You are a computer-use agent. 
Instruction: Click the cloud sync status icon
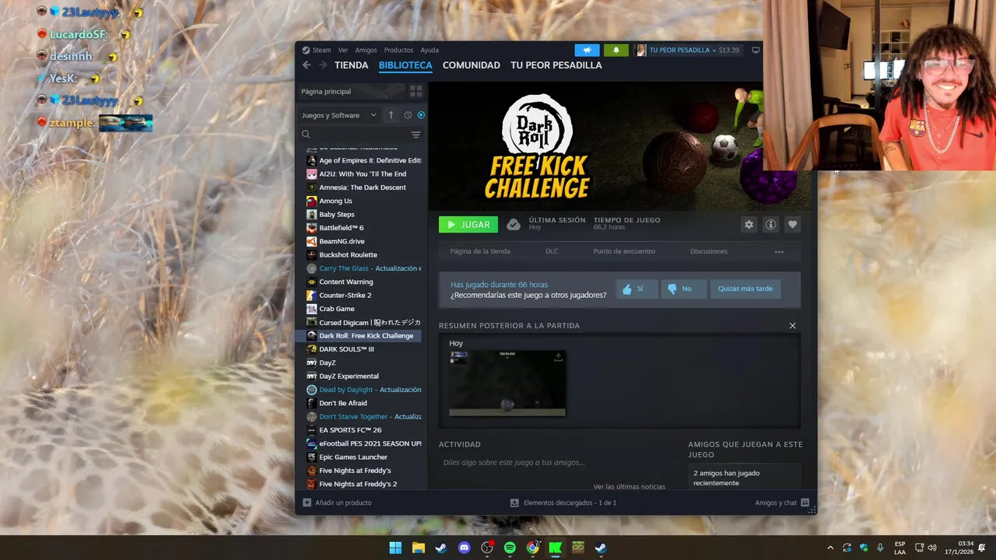point(513,225)
